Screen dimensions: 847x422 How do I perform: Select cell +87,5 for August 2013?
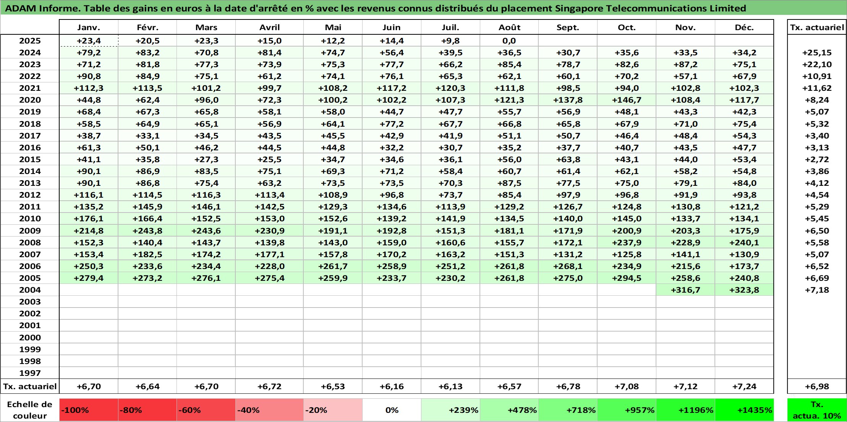(509, 183)
